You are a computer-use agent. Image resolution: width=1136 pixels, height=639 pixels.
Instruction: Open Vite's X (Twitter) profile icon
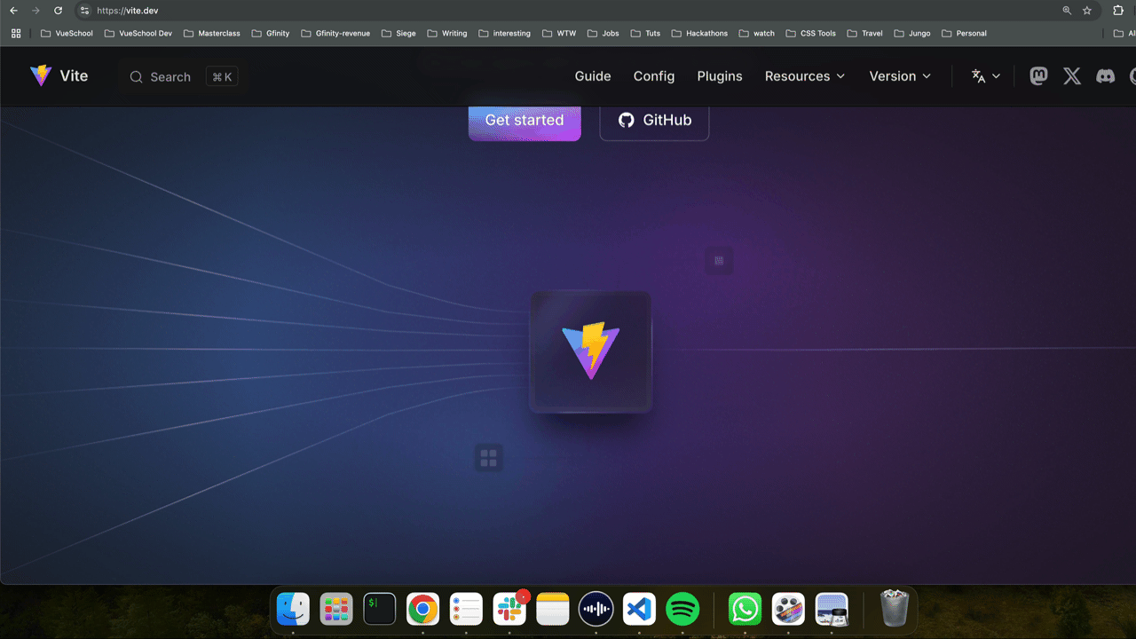tap(1072, 76)
